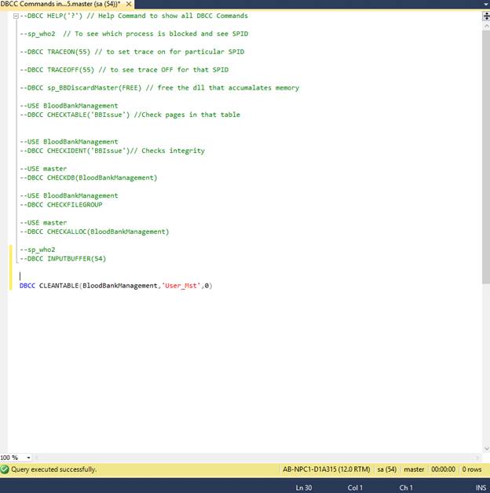490x493 pixels.
Task: Click the 'master' database status entry
Action: 414,469
